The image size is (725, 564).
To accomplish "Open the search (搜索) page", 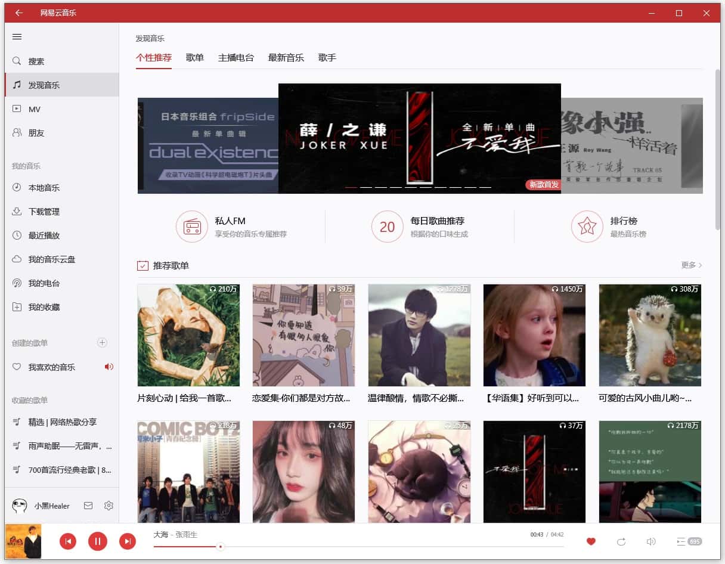I will pyautogui.click(x=61, y=61).
